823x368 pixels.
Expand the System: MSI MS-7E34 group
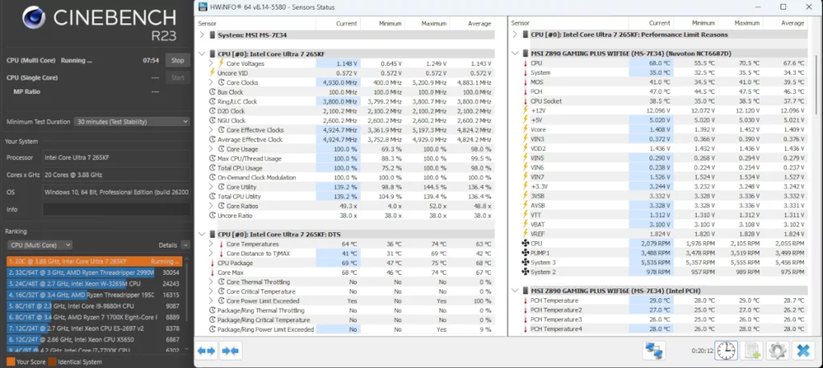[x=202, y=35]
